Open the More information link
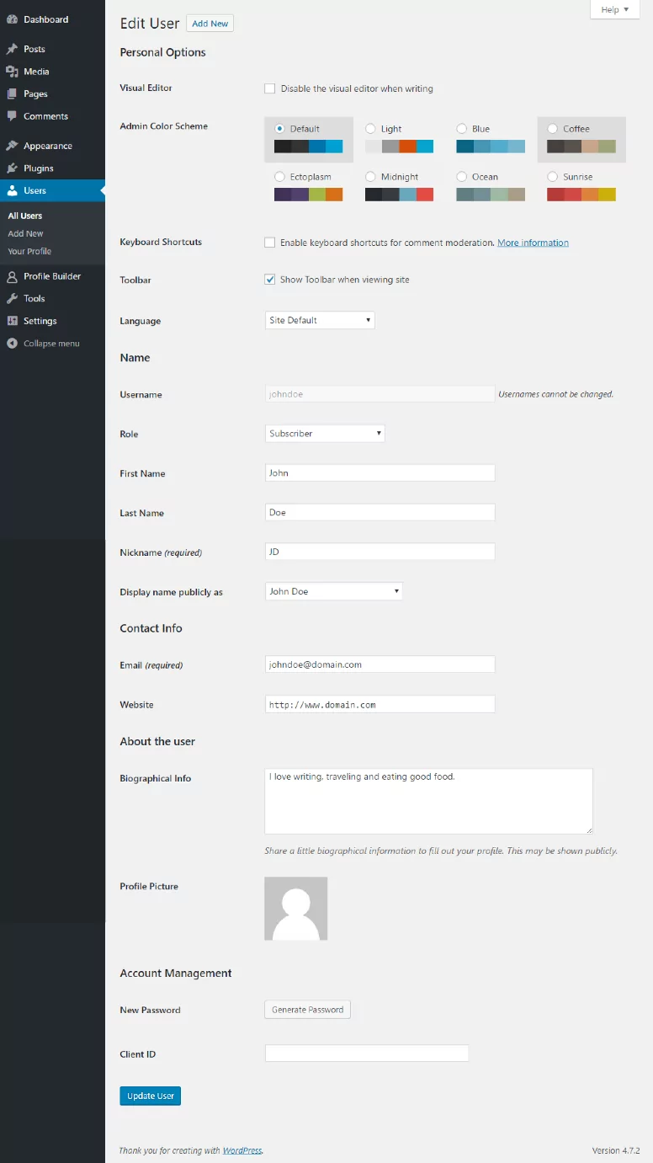The height and width of the screenshot is (1163, 653). tap(533, 243)
